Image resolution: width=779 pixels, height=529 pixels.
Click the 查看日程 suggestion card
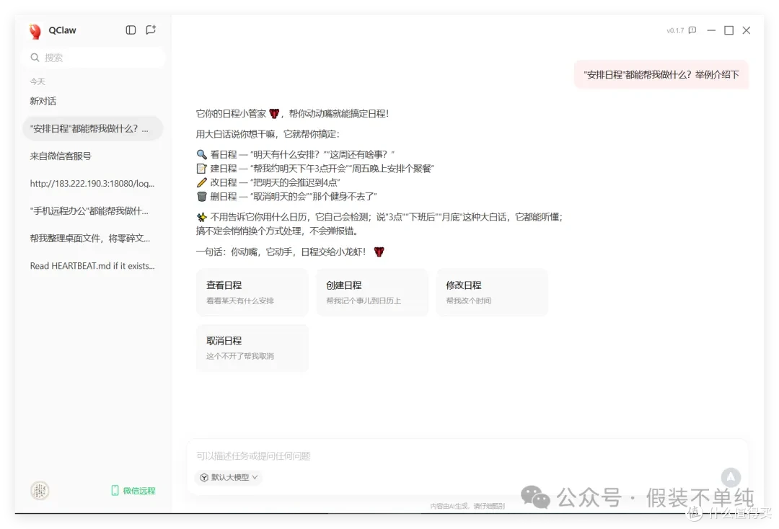tap(252, 293)
